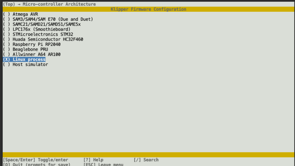Click the (Top) breadcrumb text
Viewport: 295px width, 166px height.
coord(9,4)
